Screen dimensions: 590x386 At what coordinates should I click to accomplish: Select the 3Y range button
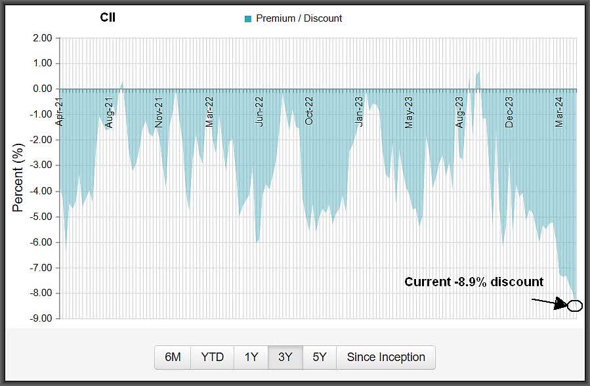pyautogui.click(x=285, y=357)
